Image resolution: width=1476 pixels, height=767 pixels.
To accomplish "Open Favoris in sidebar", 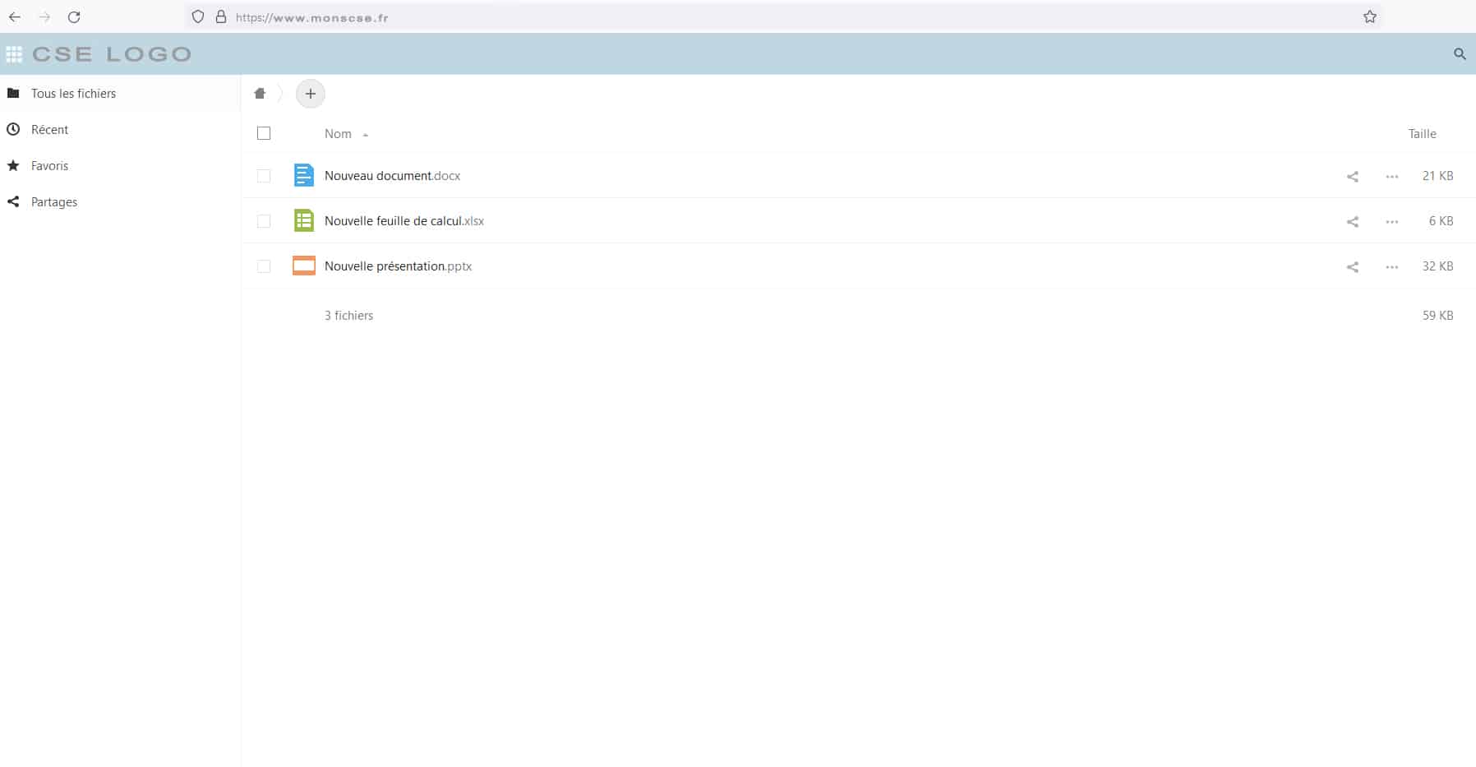I will (120, 166).
